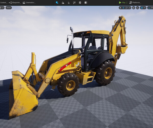Choose the rotate gizmo tool
Screen dimensions: 153x128
[126, 8]
